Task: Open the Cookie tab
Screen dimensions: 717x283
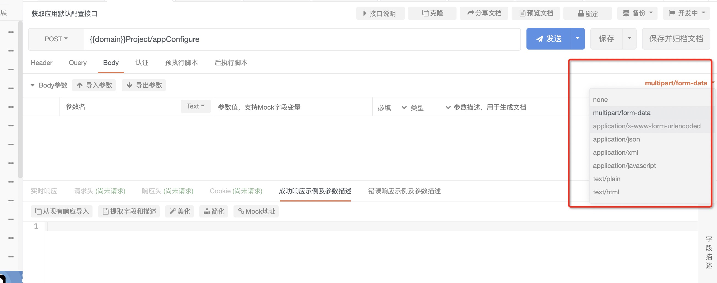Action: [236, 191]
